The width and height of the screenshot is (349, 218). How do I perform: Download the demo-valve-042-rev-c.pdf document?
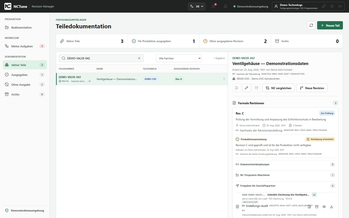tap(332, 207)
